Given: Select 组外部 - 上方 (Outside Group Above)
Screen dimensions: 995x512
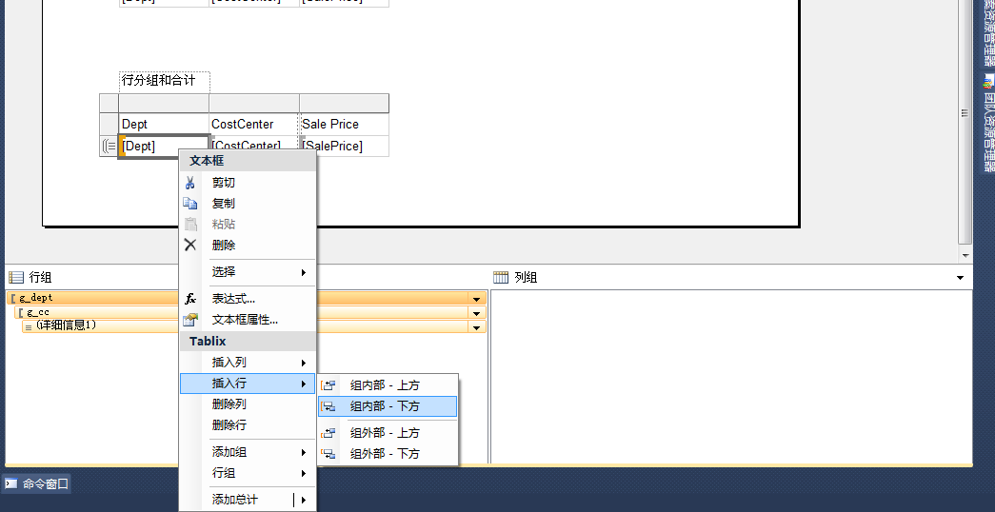Looking at the screenshot, I should pyautogui.click(x=388, y=433).
